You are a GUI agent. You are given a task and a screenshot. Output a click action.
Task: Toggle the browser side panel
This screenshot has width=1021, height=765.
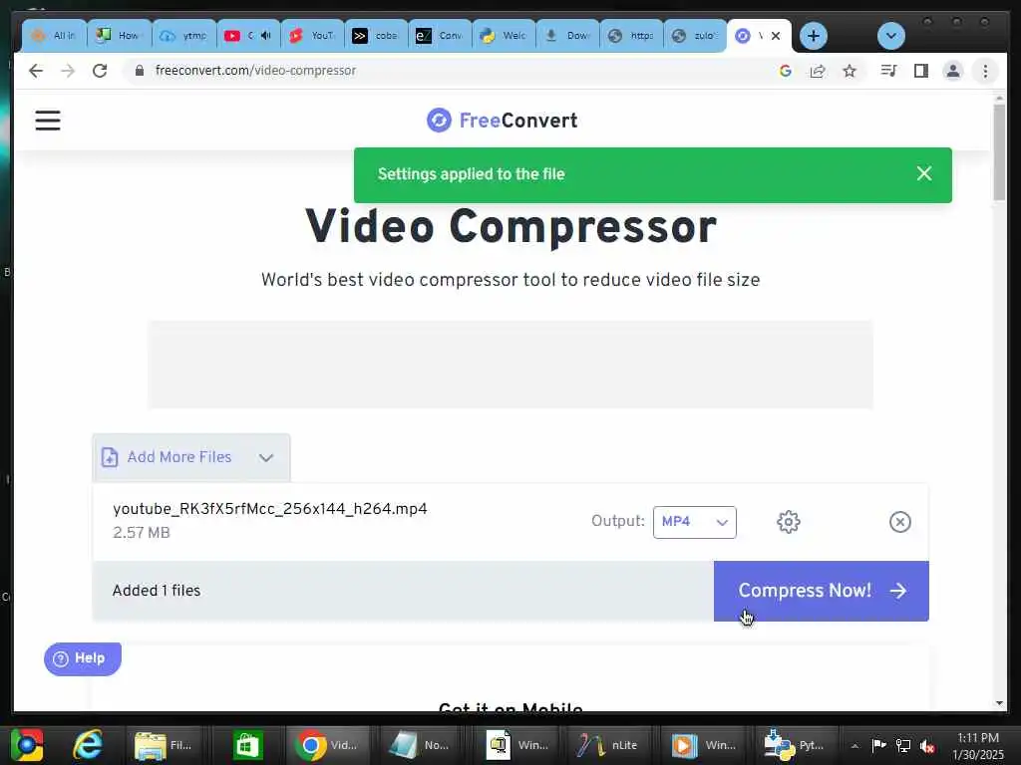[920, 71]
